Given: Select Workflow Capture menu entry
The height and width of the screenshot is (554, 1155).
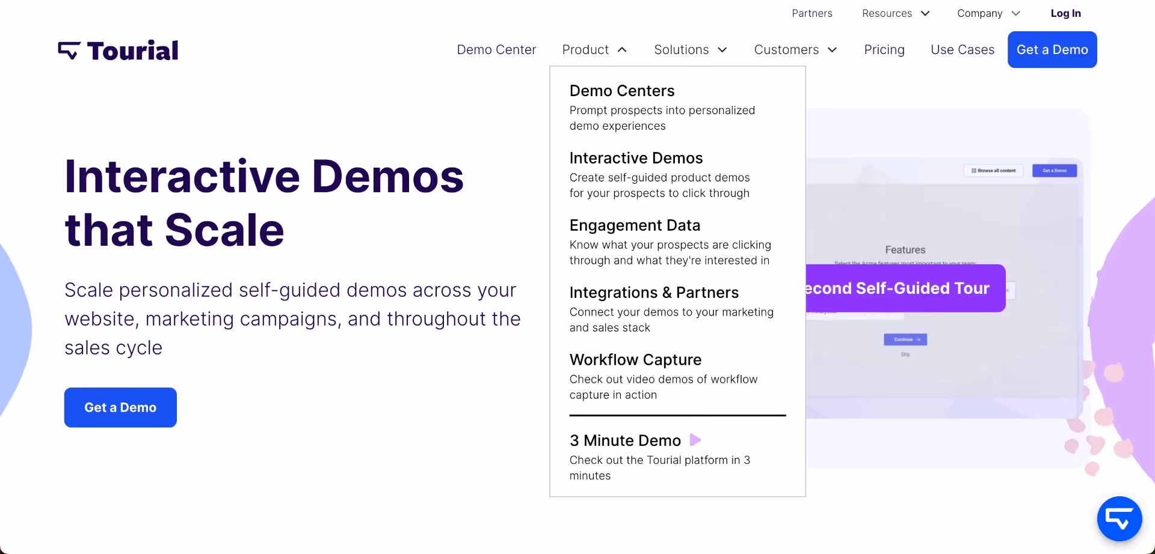Looking at the screenshot, I should [635, 360].
